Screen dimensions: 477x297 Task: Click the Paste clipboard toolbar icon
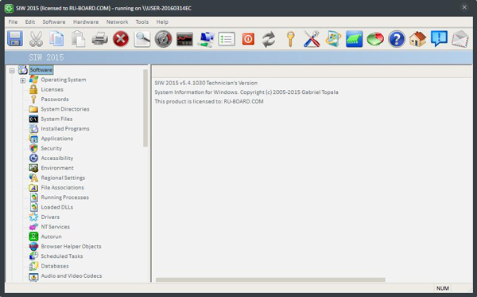point(78,39)
